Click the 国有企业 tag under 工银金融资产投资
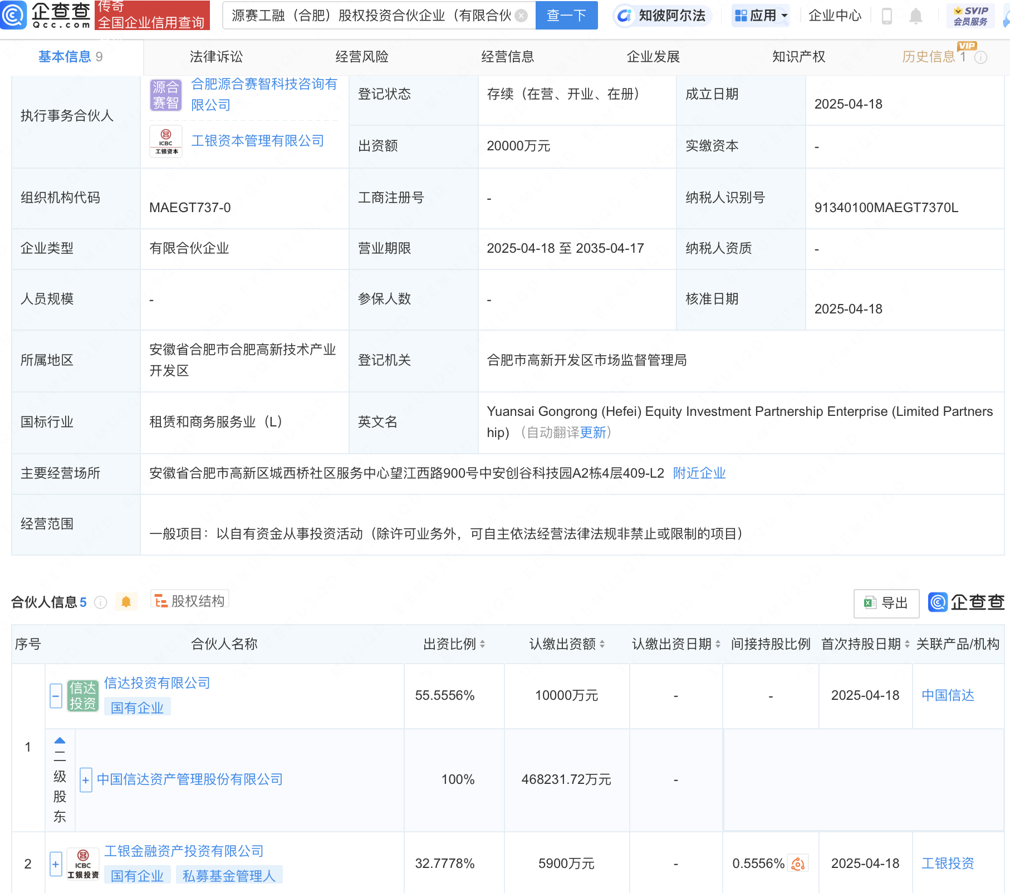The width and height of the screenshot is (1010, 893). [x=137, y=876]
